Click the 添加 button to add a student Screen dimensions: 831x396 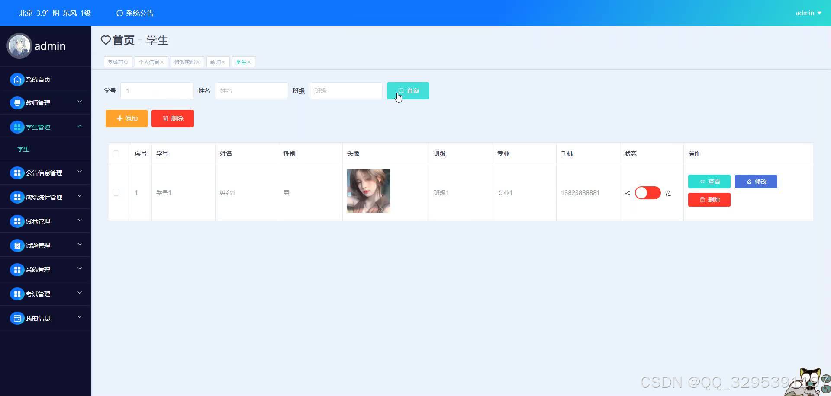(x=126, y=118)
